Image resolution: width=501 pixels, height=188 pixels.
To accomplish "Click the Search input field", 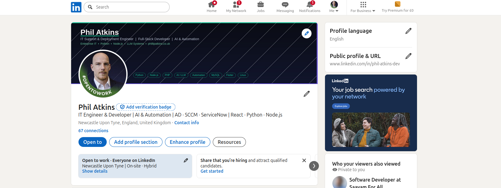I will [x=127, y=7].
